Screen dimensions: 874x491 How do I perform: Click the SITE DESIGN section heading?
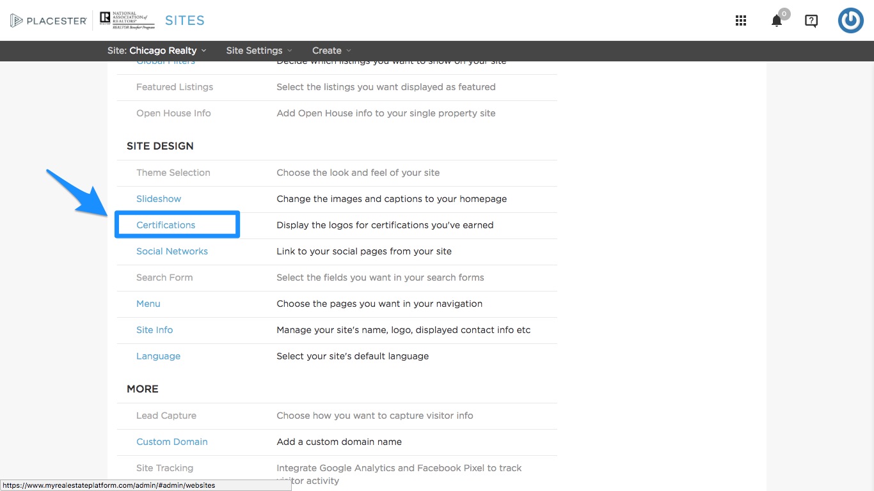click(x=160, y=146)
